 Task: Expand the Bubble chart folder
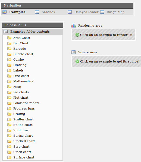(x=23, y=54)
